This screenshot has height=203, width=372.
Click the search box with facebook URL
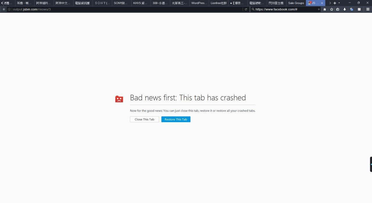coord(286,9)
